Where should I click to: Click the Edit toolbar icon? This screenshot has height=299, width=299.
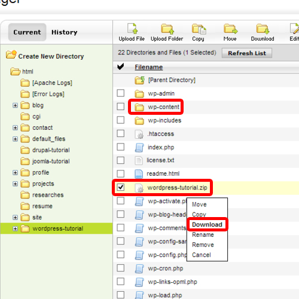pos(295,29)
